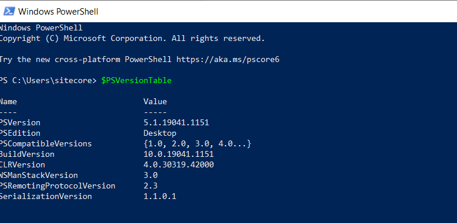Click the BuildVersion value 10.0.19041.1151

(178, 155)
